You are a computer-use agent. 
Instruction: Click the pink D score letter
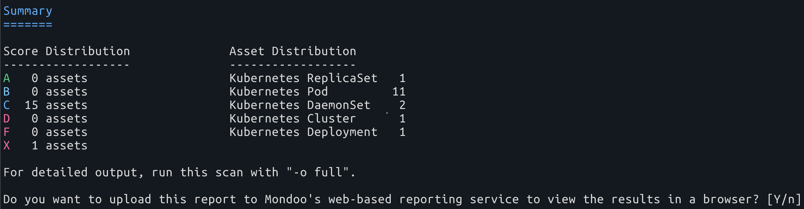[7, 119]
